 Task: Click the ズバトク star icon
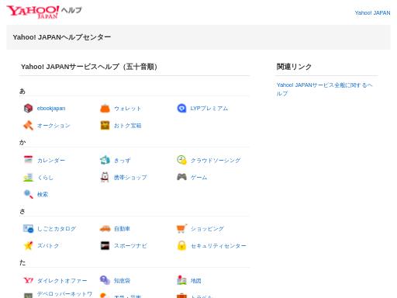tap(28, 245)
